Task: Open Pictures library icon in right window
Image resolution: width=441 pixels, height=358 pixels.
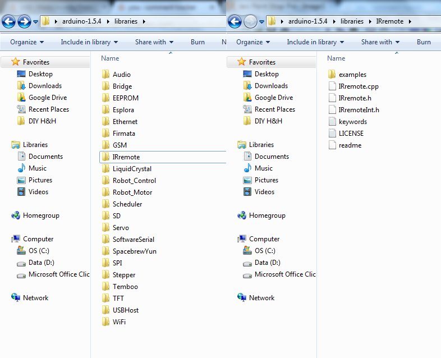Action: click(x=247, y=180)
